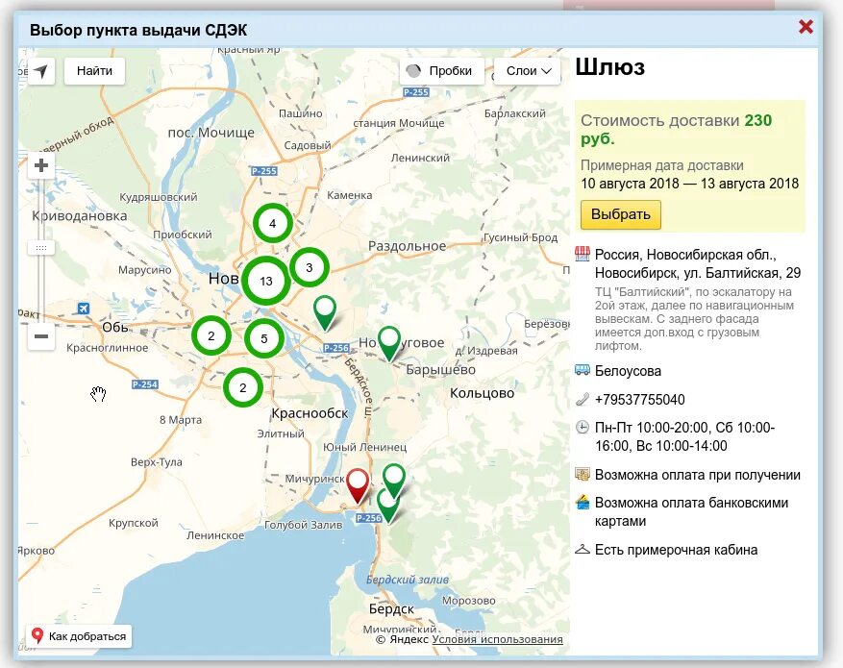Open the 2-point cluster near Обь
843x668 pixels.
point(211,335)
